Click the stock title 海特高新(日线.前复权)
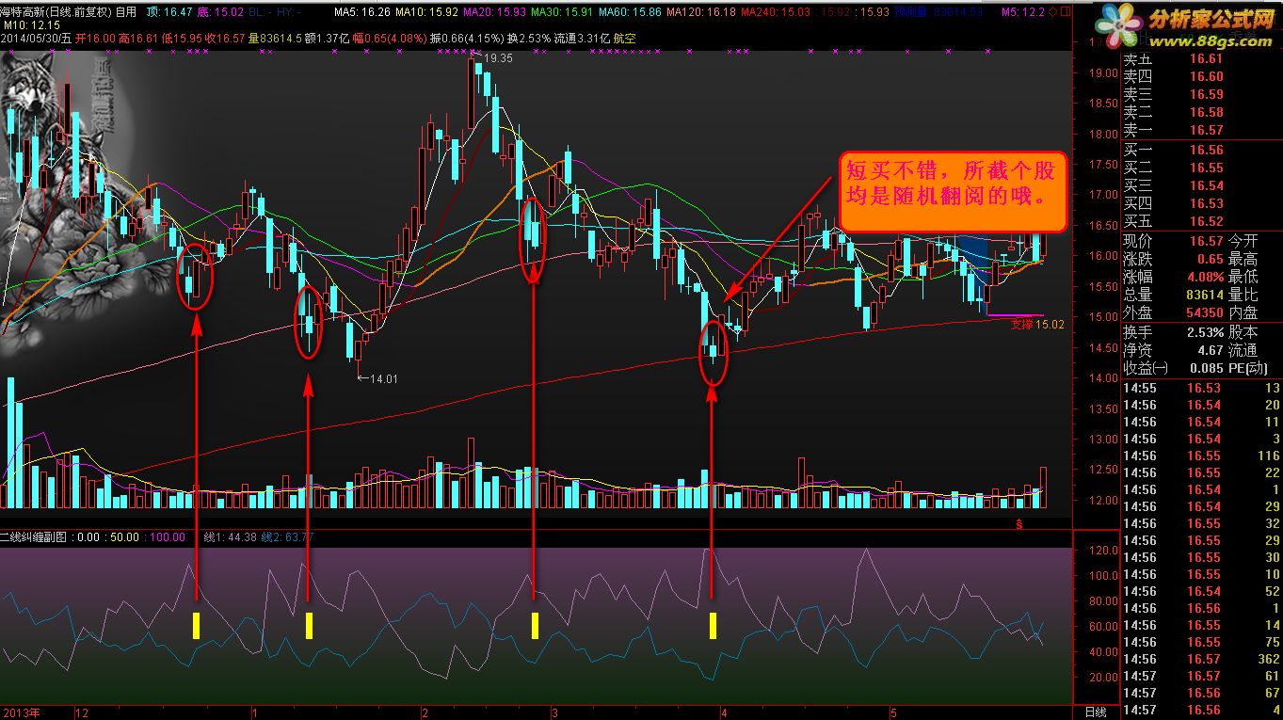This screenshot has height=720, width=1283. (x=56, y=13)
